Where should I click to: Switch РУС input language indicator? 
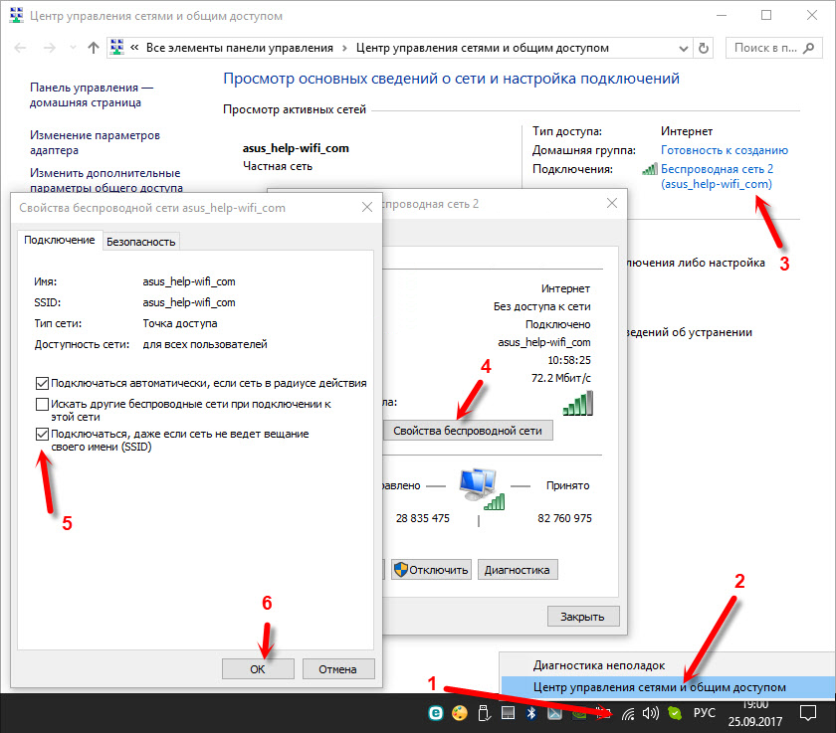705,713
